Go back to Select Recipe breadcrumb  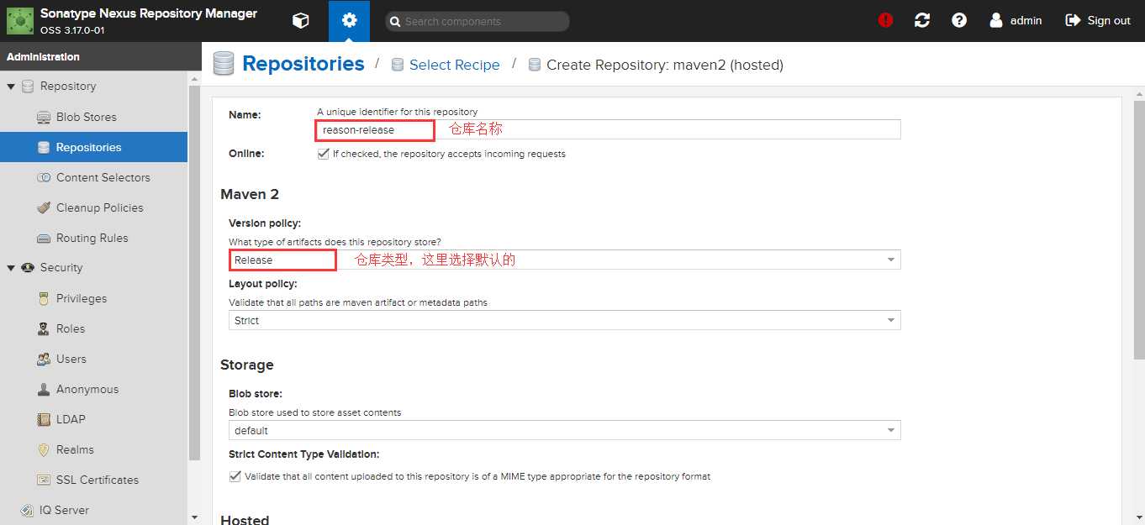pos(455,65)
